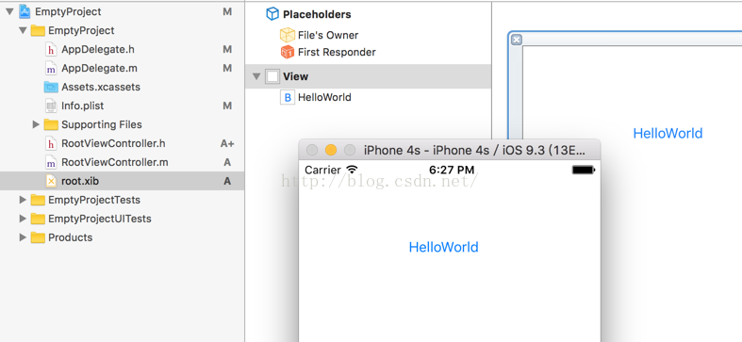
Task: Click the RootViewController.m source icon
Action: tap(51, 162)
